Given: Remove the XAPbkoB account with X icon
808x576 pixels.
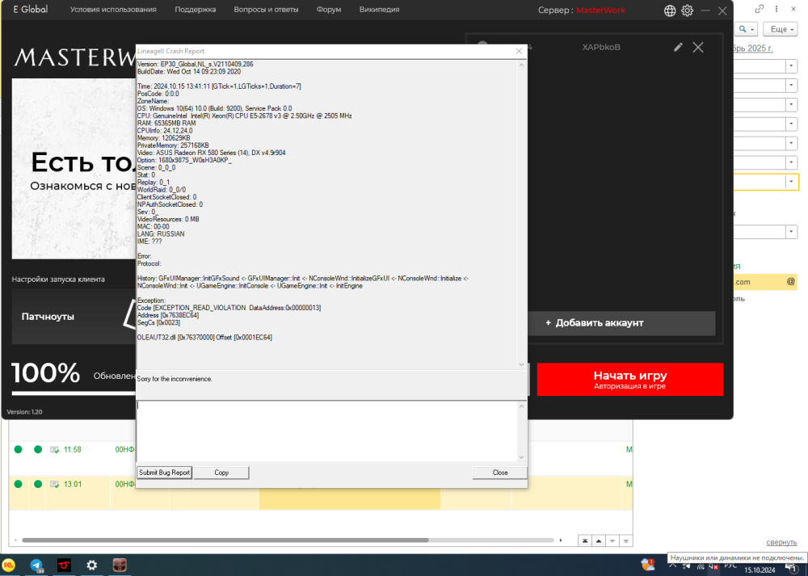Looking at the screenshot, I should [x=698, y=47].
